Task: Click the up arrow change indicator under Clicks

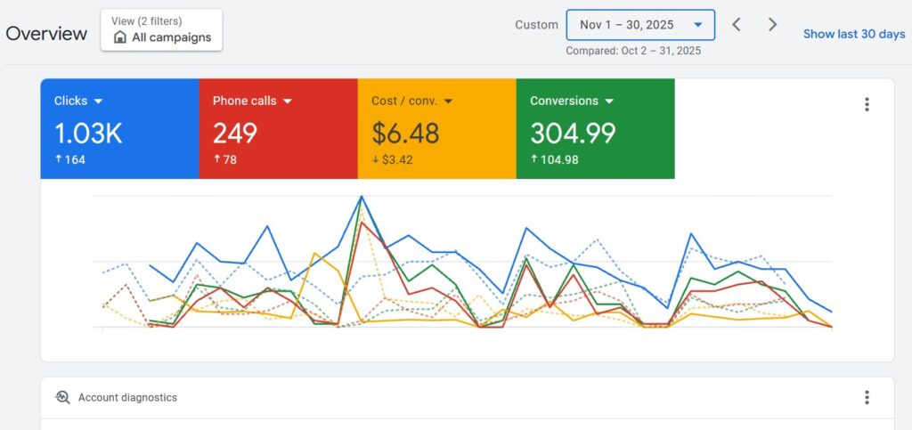Action: 58,160
